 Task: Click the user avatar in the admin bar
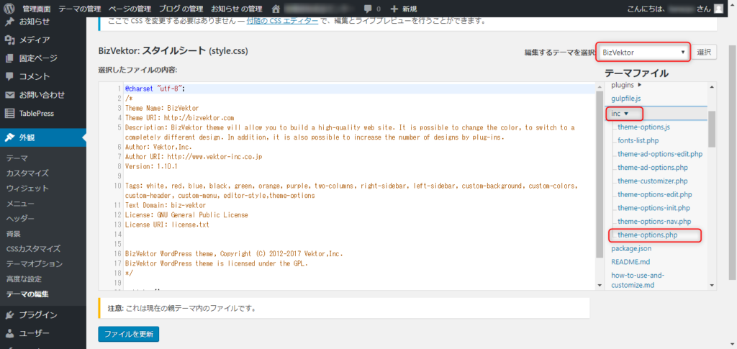point(718,9)
